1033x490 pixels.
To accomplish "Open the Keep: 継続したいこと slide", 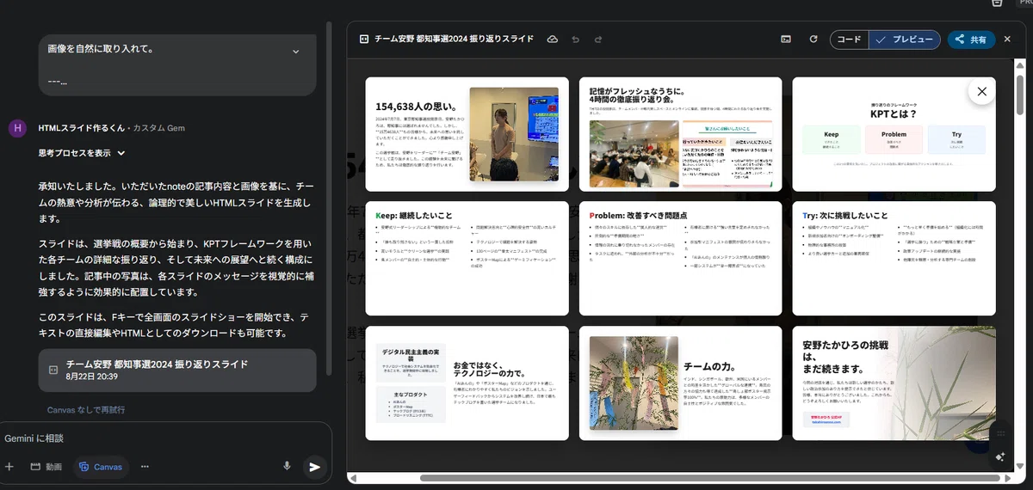I will point(467,259).
